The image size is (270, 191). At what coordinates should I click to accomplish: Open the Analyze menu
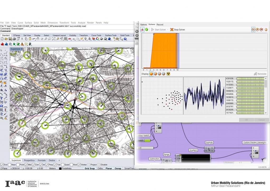81,23
